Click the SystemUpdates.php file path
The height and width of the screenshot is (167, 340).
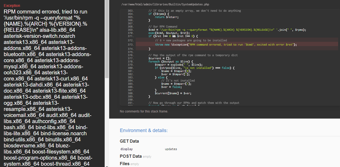point(165,4)
